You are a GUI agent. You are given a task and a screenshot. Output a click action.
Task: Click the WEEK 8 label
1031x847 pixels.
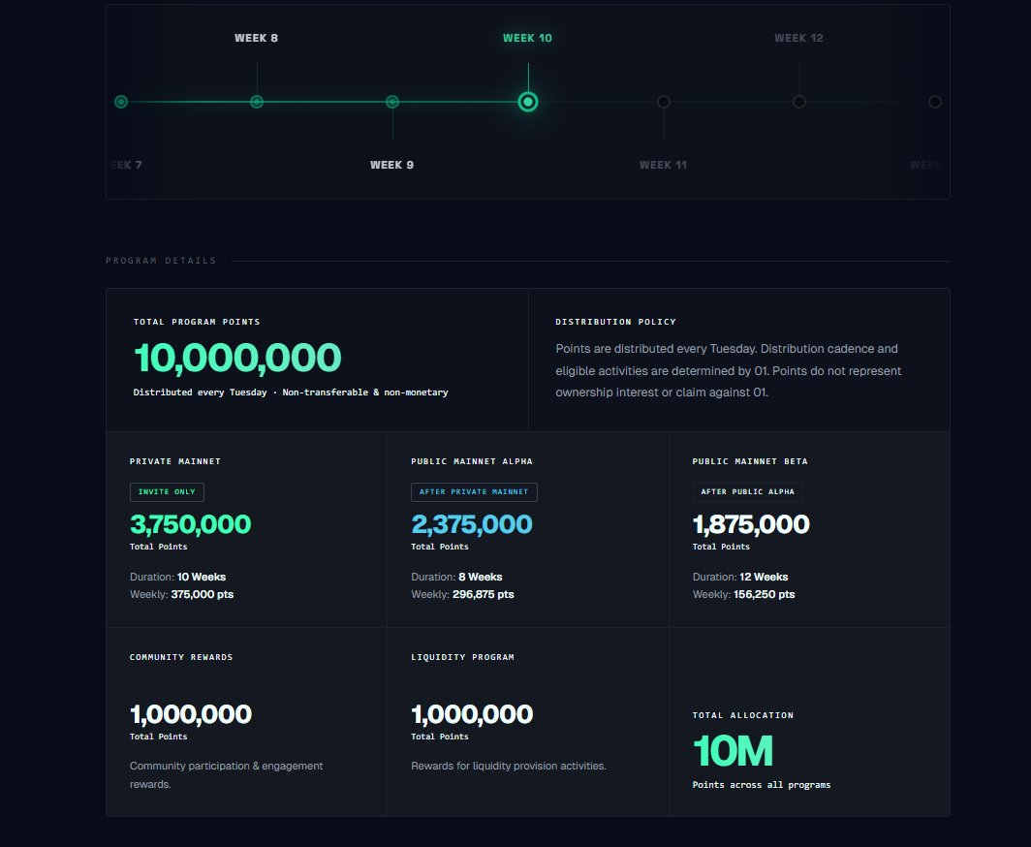257,38
